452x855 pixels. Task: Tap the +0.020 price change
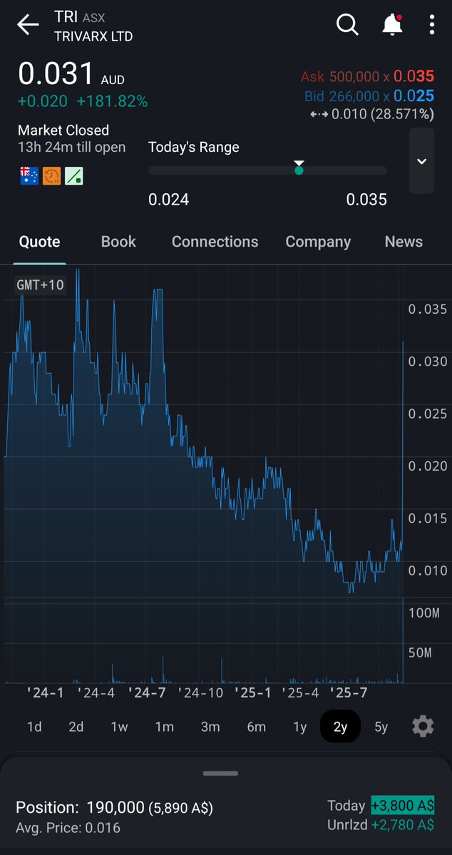point(43,101)
